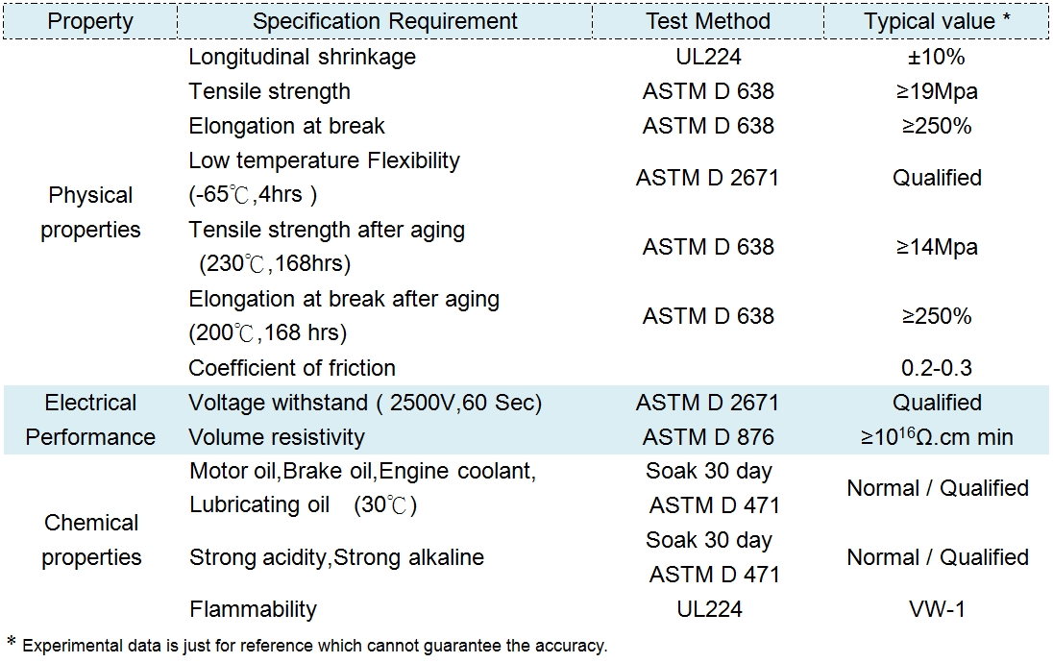Select the 0.2-0.3 friction value
Viewport: 1053px width, 663px height.
(937, 368)
